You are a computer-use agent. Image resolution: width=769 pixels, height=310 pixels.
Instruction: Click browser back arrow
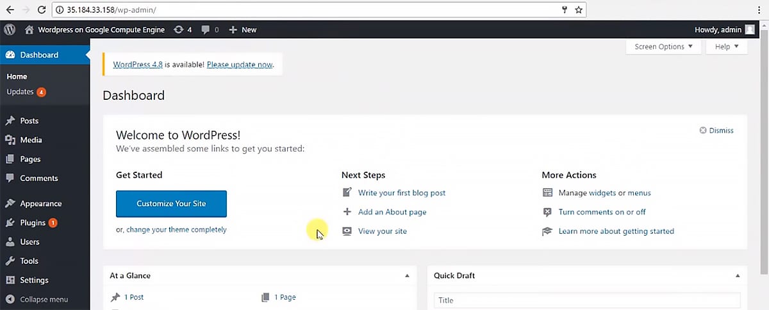click(x=10, y=10)
